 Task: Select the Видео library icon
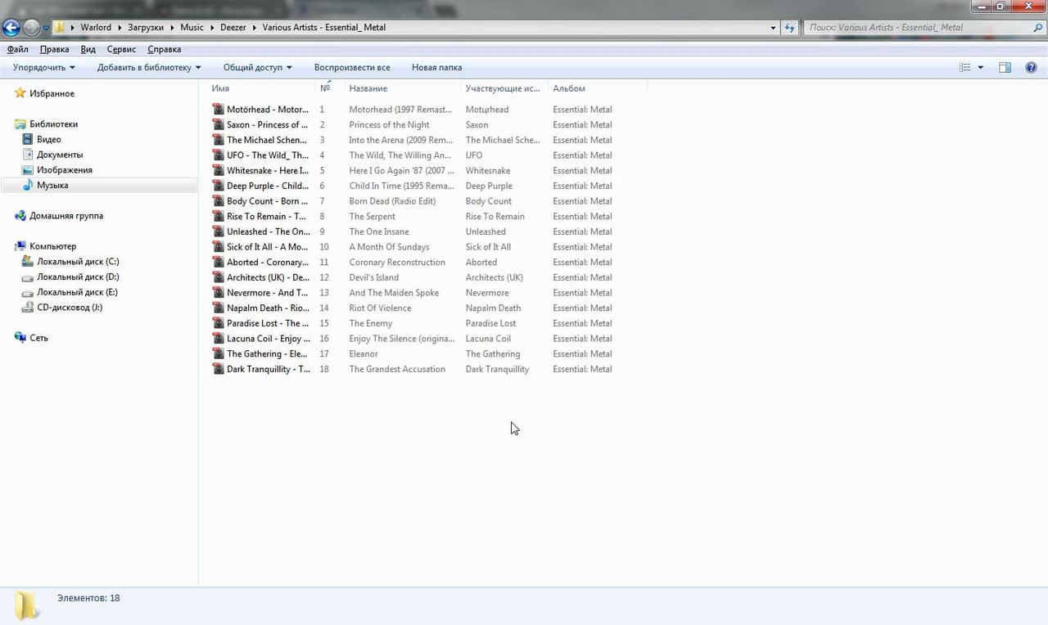coord(28,140)
